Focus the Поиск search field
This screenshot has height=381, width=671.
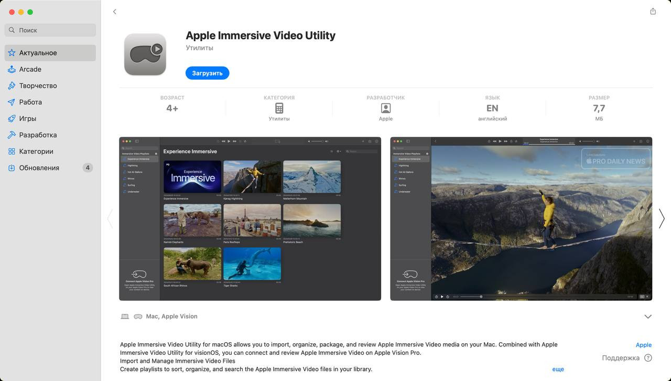pos(50,30)
